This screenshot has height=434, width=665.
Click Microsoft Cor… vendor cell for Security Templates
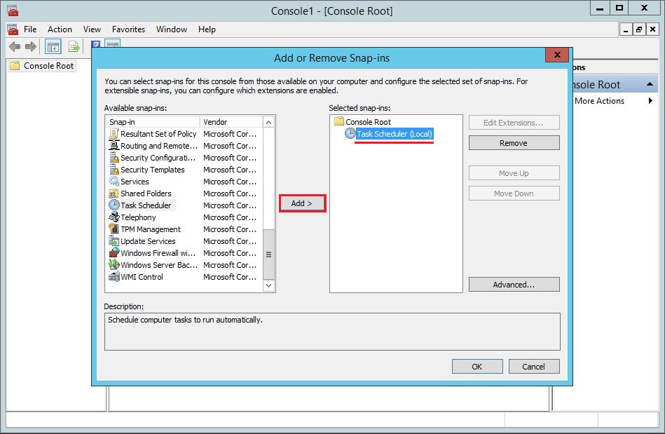tap(230, 170)
